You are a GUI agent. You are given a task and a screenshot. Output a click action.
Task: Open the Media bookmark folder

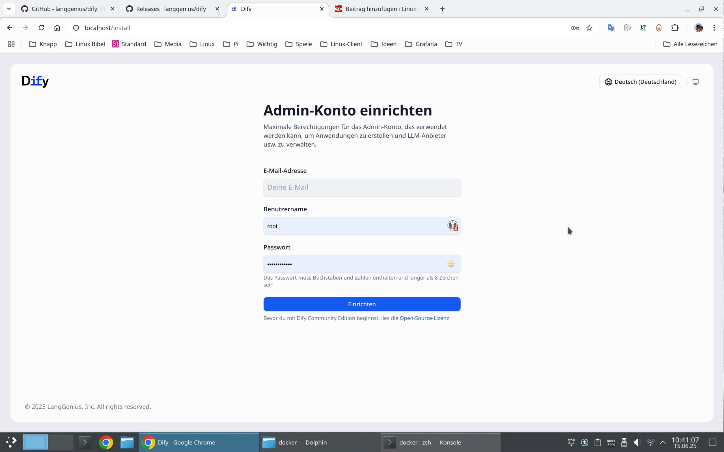168,44
